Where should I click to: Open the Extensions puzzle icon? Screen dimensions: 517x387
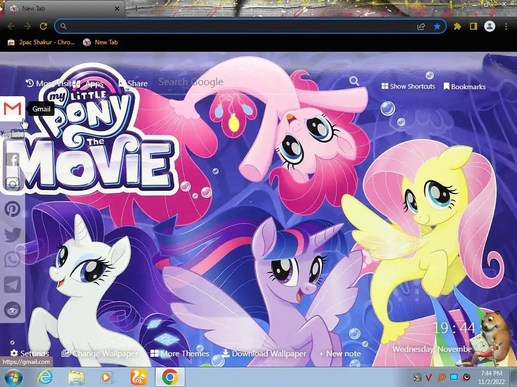coord(457,26)
